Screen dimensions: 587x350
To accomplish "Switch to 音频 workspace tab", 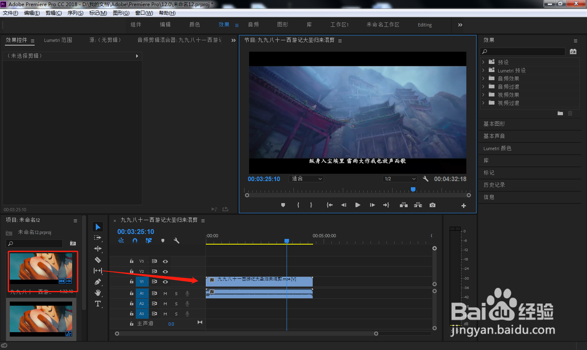I will click(253, 25).
